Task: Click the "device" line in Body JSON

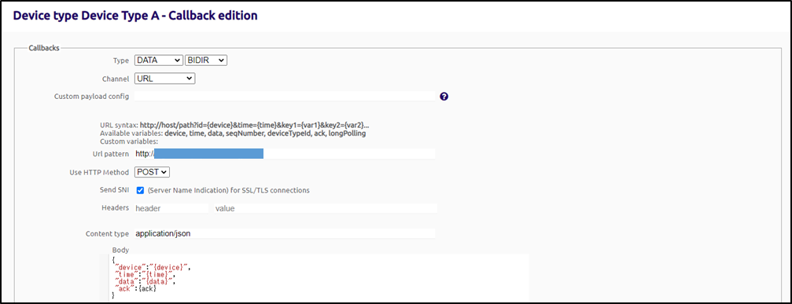Action: 153,268
